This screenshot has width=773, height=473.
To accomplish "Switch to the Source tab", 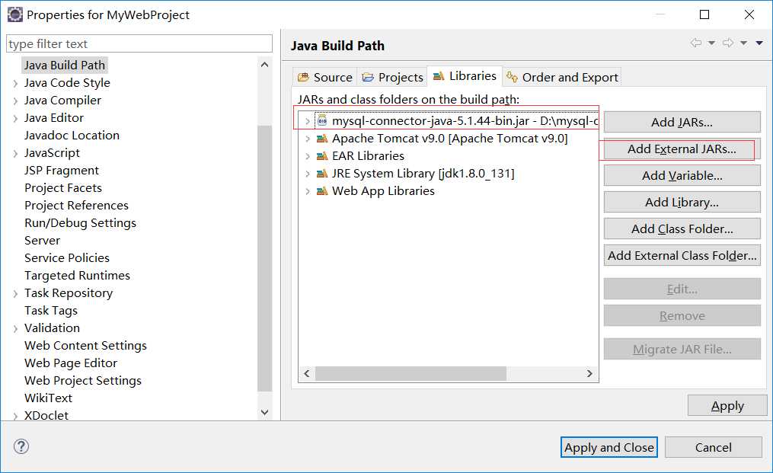I will pos(325,78).
